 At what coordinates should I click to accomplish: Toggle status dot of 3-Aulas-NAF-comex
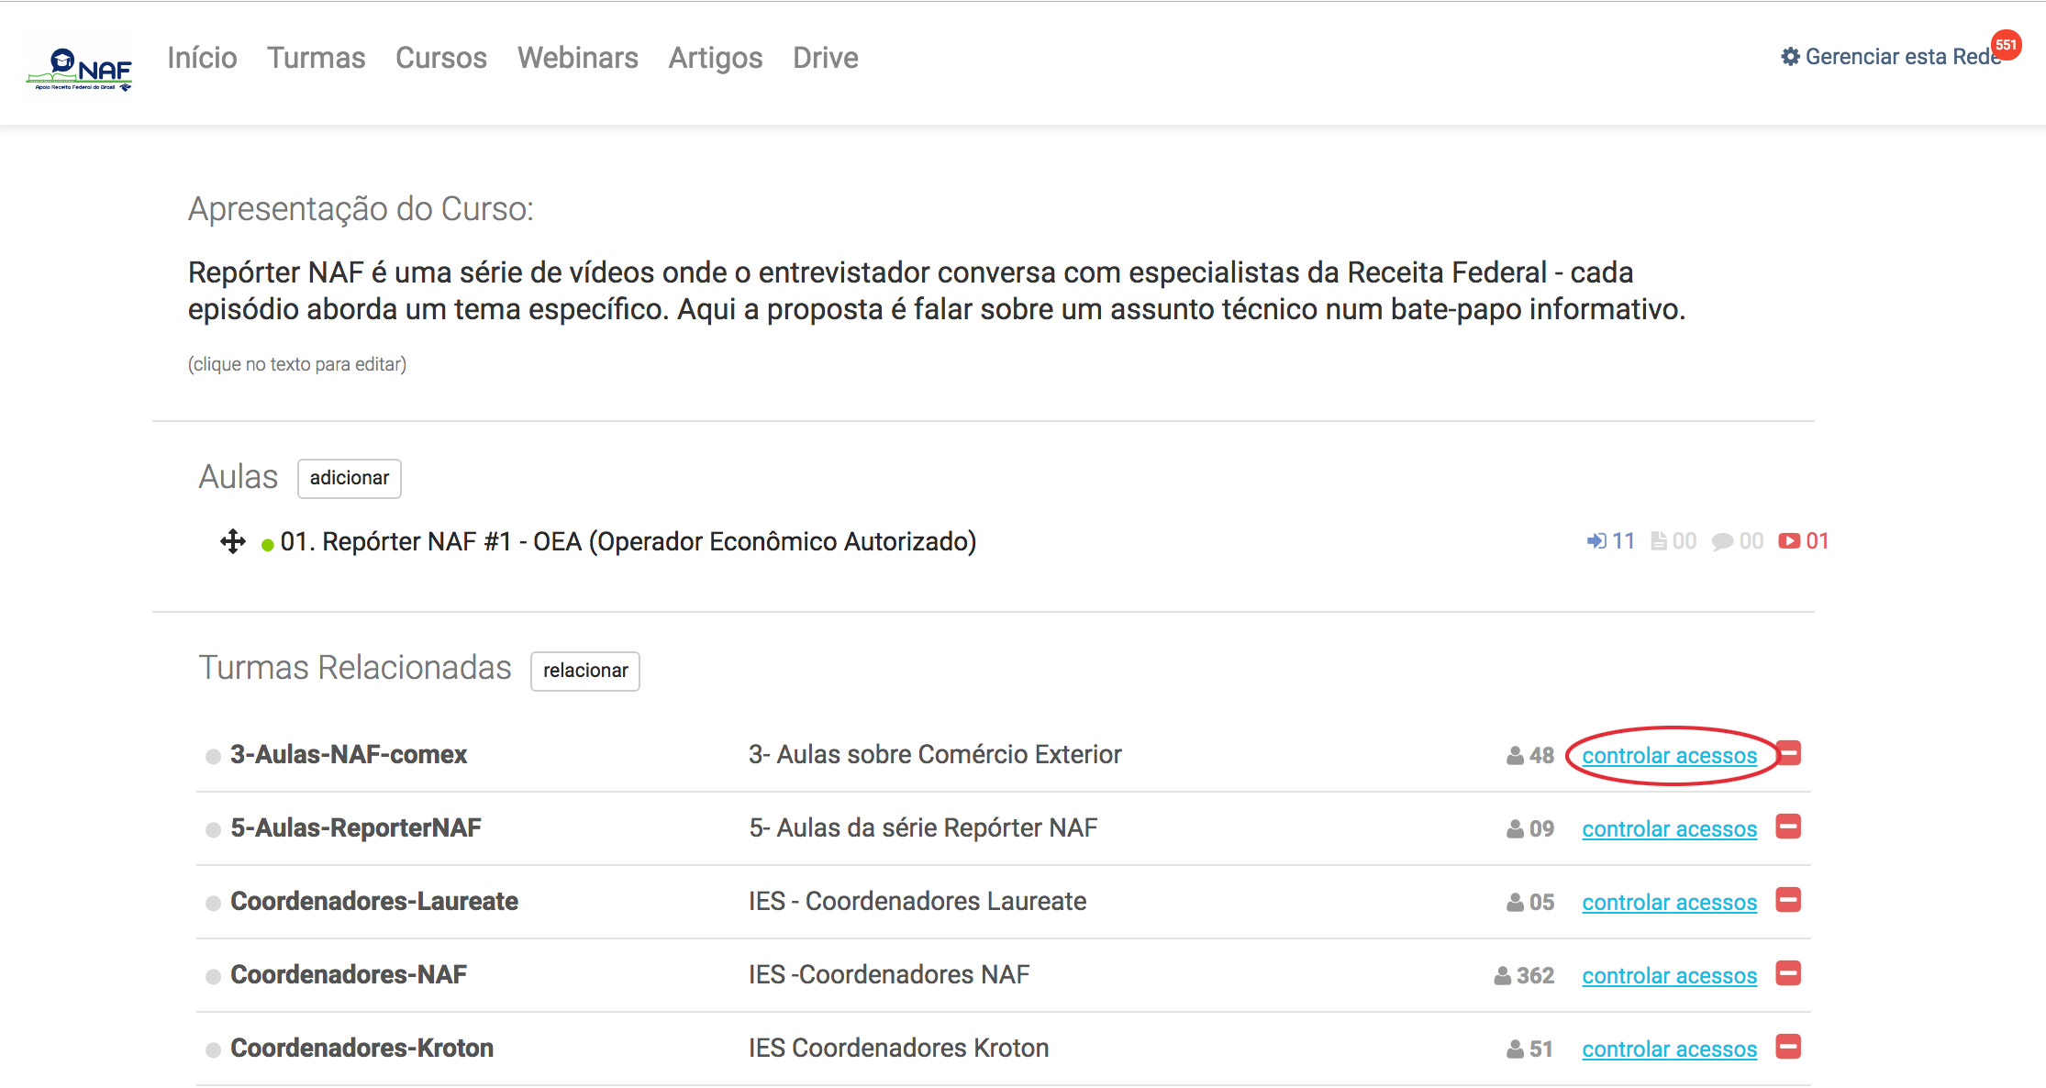click(x=213, y=756)
